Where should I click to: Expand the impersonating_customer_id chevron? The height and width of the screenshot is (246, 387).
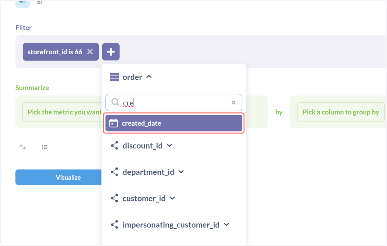click(227, 225)
